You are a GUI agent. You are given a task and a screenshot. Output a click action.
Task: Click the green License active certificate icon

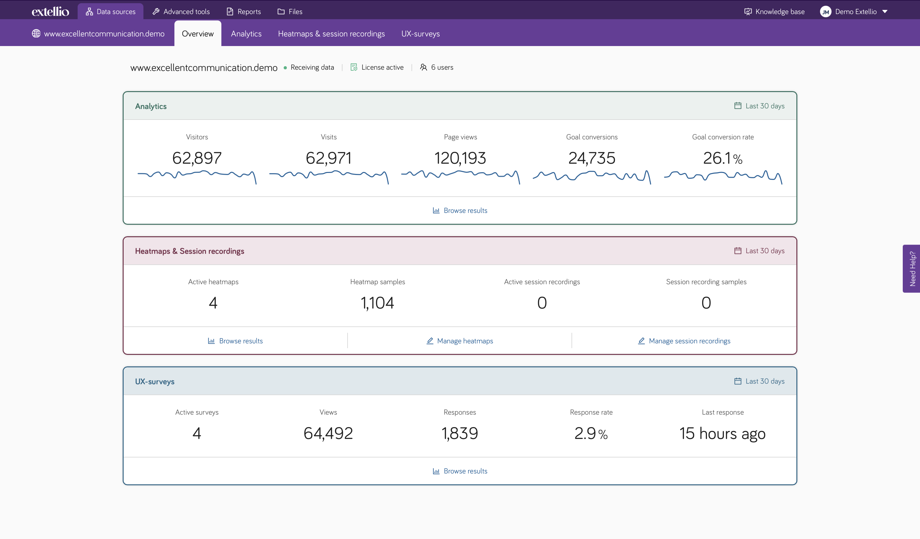click(x=353, y=67)
